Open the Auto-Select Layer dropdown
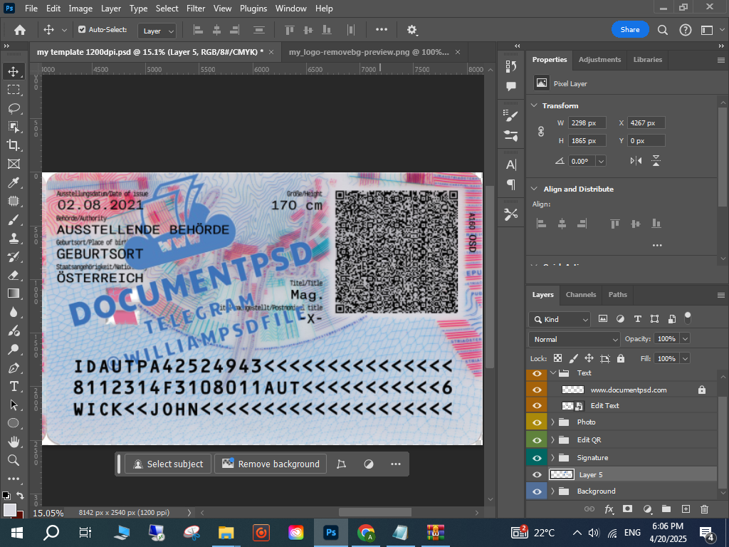 [x=157, y=31]
